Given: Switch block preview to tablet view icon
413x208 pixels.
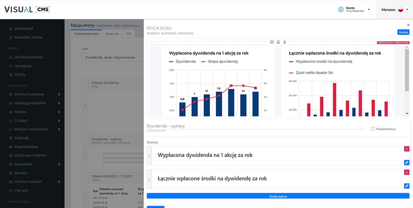Looking at the screenshot, I should (x=278, y=42).
